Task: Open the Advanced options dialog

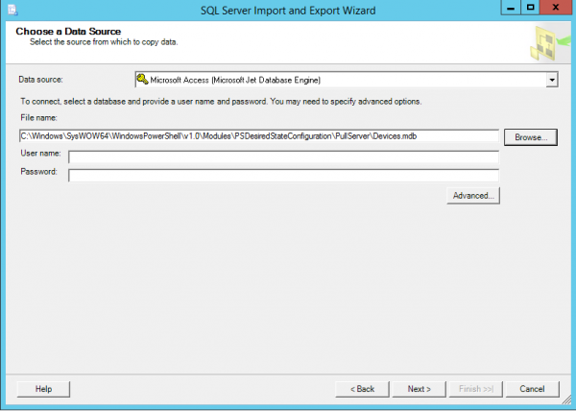Action: pyautogui.click(x=471, y=195)
